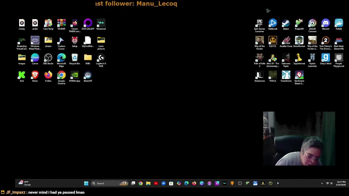
Task: Open the YouTube taskbar icon
Action: point(156,183)
